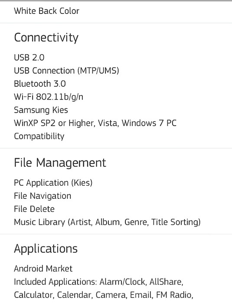Image resolution: width=232 pixels, height=304 pixels.
Task: Select the File Management section heading
Action: (x=60, y=163)
